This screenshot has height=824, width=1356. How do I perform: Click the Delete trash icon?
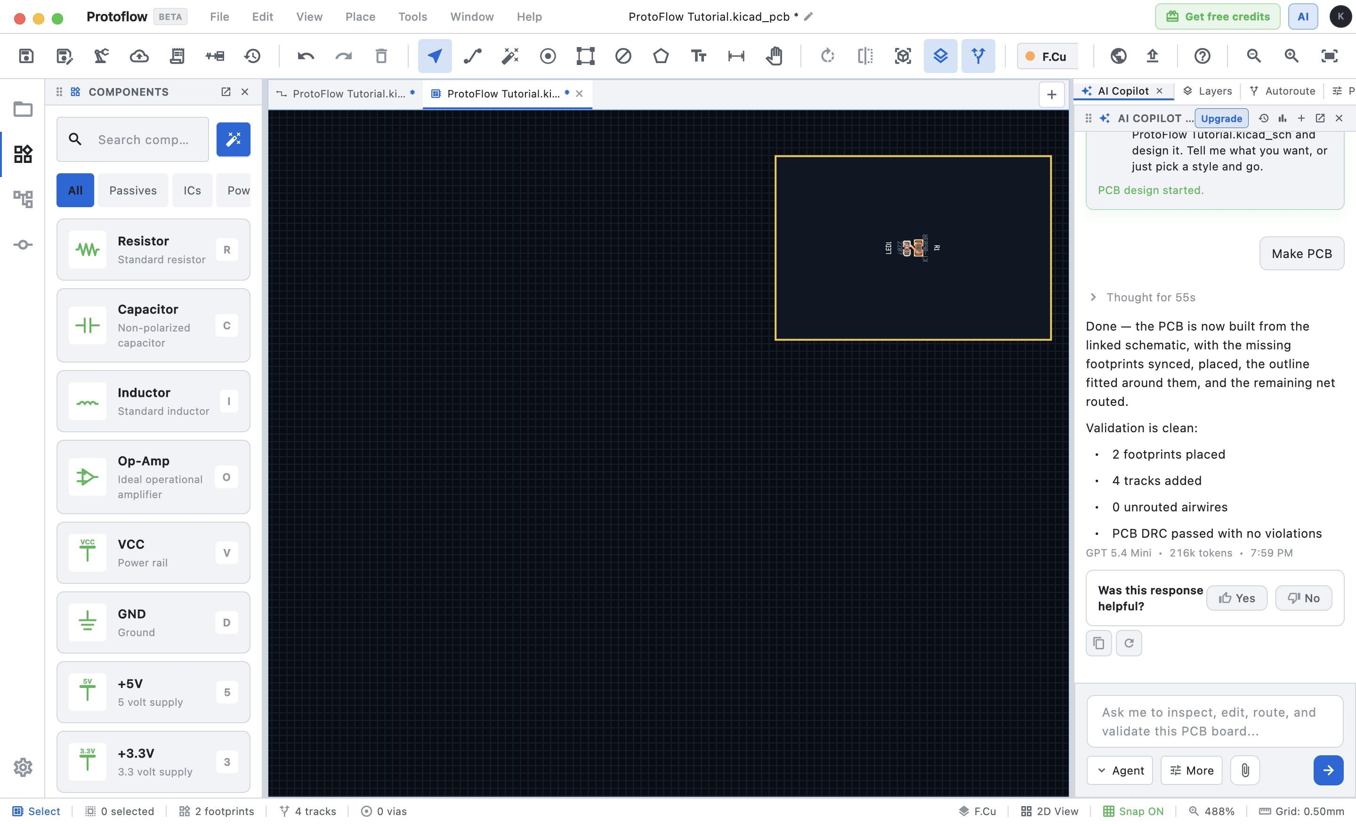point(381,56)
